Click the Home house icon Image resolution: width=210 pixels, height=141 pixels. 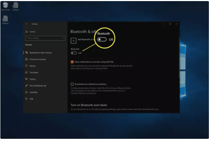coord(26,32)
